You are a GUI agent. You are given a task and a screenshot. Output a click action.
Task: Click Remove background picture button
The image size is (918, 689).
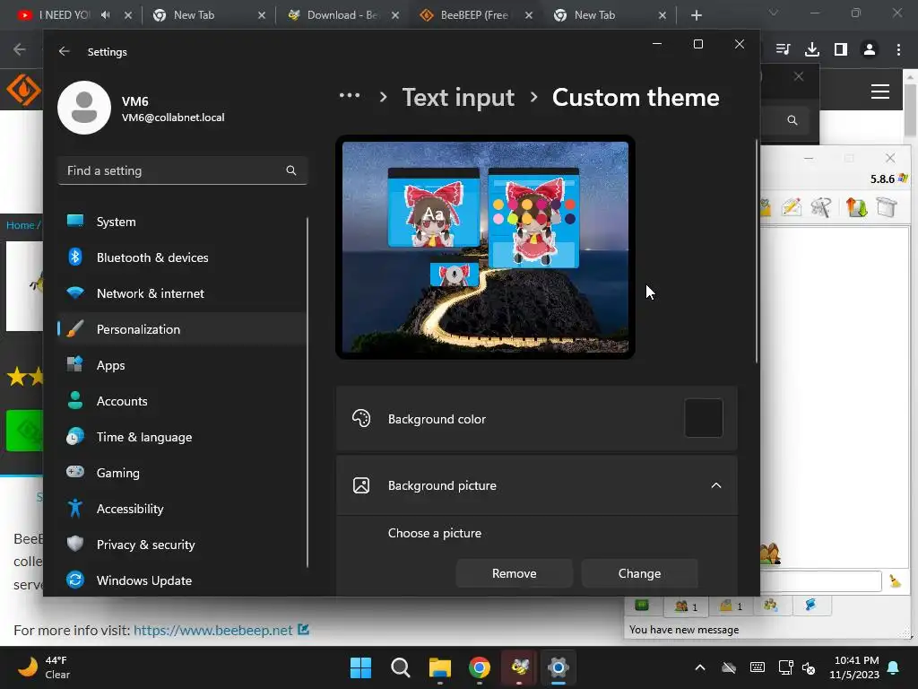[514, 573]
